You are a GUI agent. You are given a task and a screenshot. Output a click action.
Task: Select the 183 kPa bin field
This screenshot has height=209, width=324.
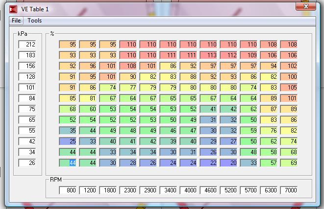27,55
